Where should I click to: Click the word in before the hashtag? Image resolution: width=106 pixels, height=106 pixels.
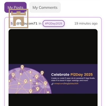coord(40,24)
